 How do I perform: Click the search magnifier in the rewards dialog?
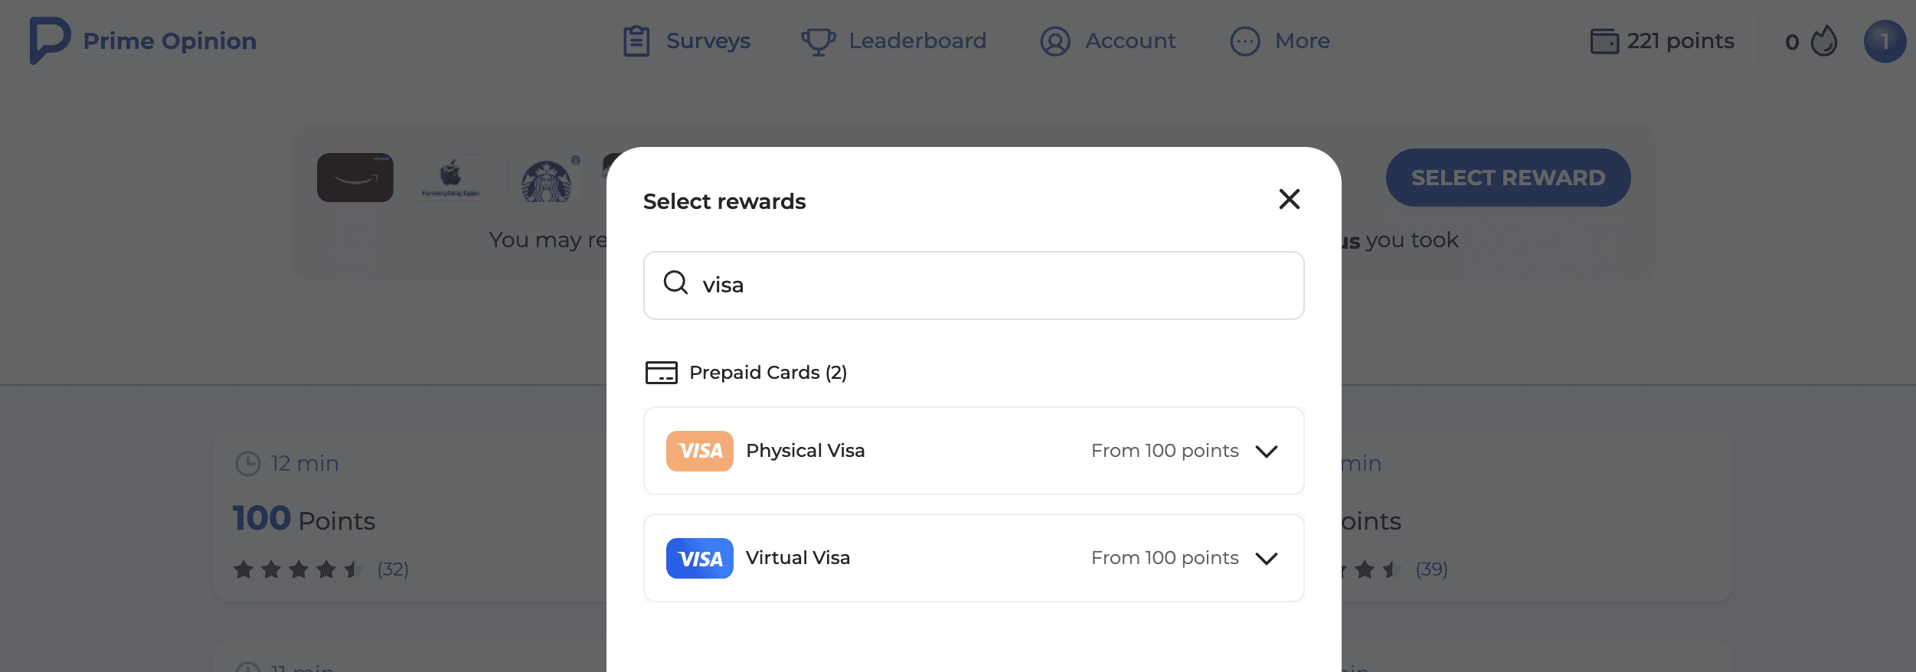pyautogui.click(x=676, y=283)
